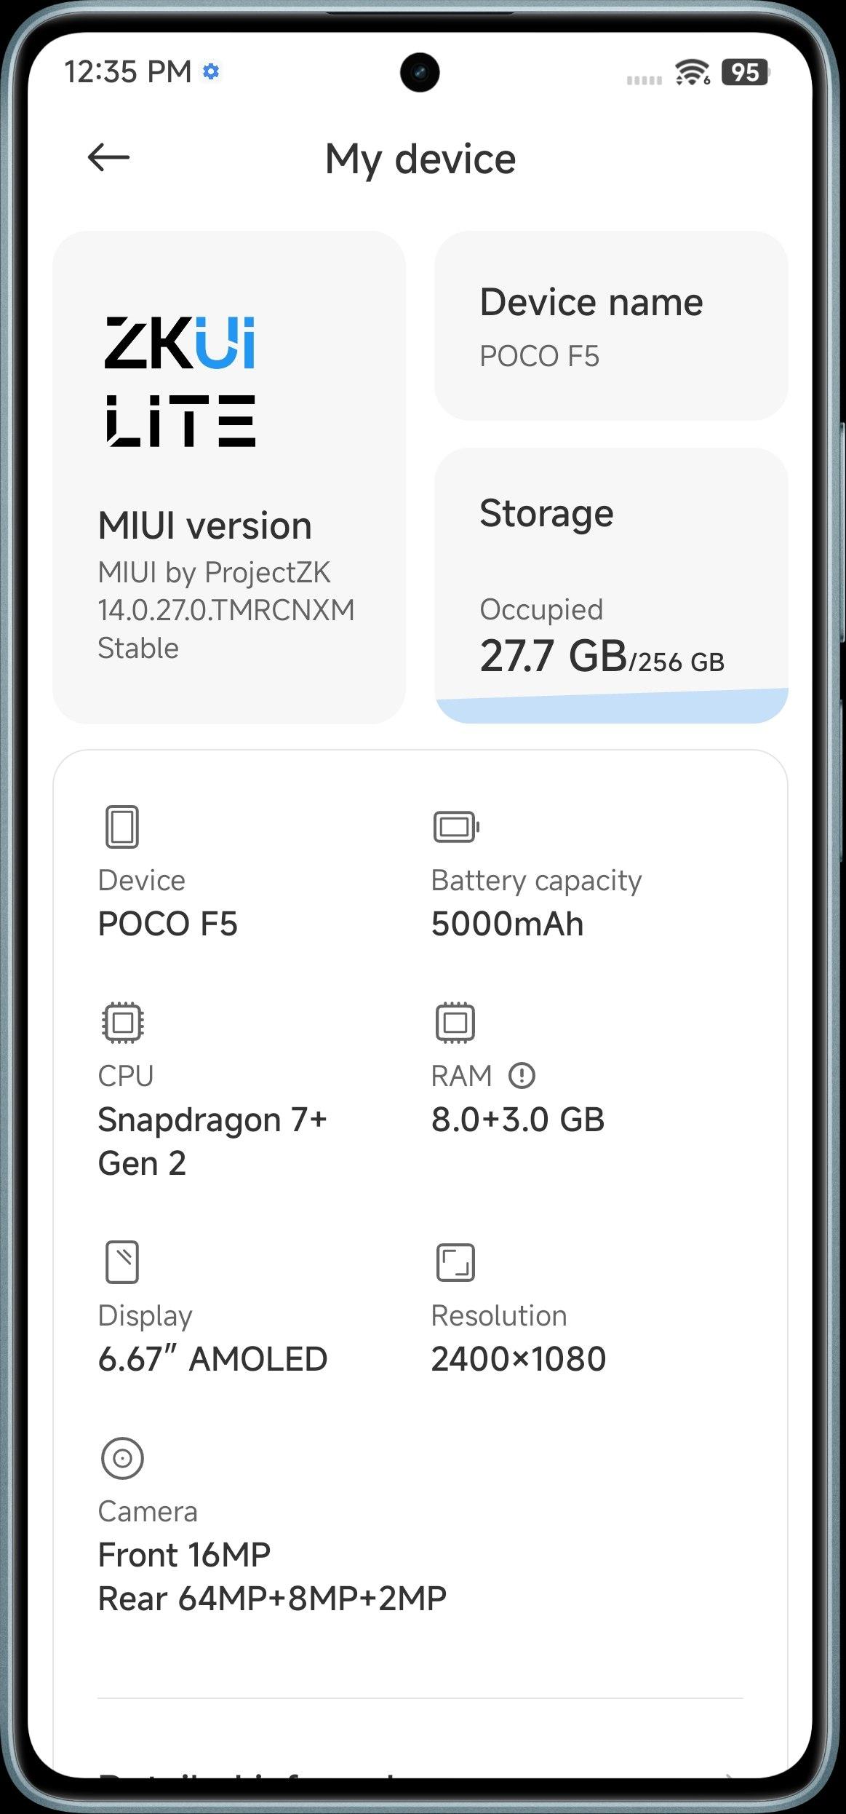Tap the Snapdragon 7+ Gen 2 text
Image resolution: width=846 pixels, height=1814 pixels.
point(212,1141)
